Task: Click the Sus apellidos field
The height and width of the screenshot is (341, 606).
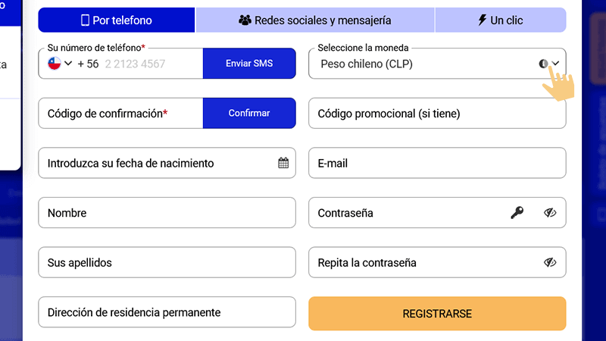Action: coord(167,263)
